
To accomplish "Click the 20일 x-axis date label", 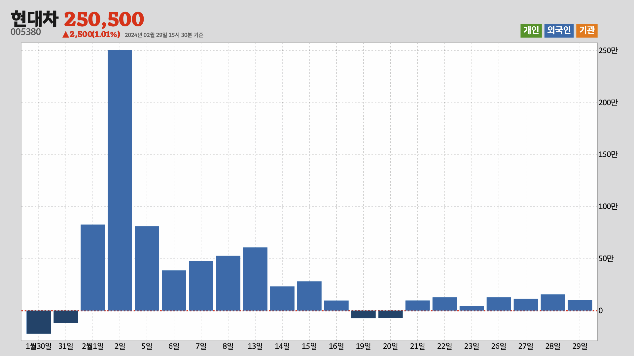I will pyautogui.click(x=391, y=346).
